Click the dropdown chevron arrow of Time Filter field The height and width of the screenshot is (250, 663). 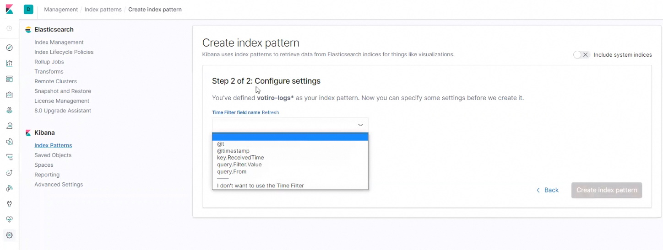coord(360,125)
